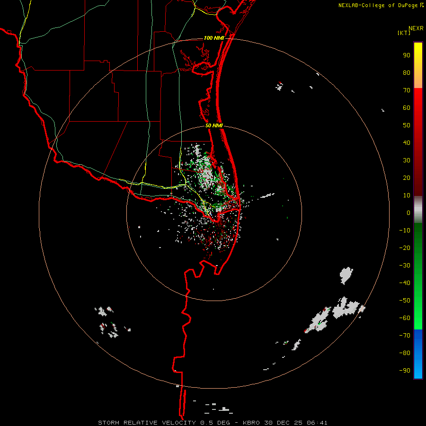
Task: Click the scale value -10
Action: tap(405, 231)
